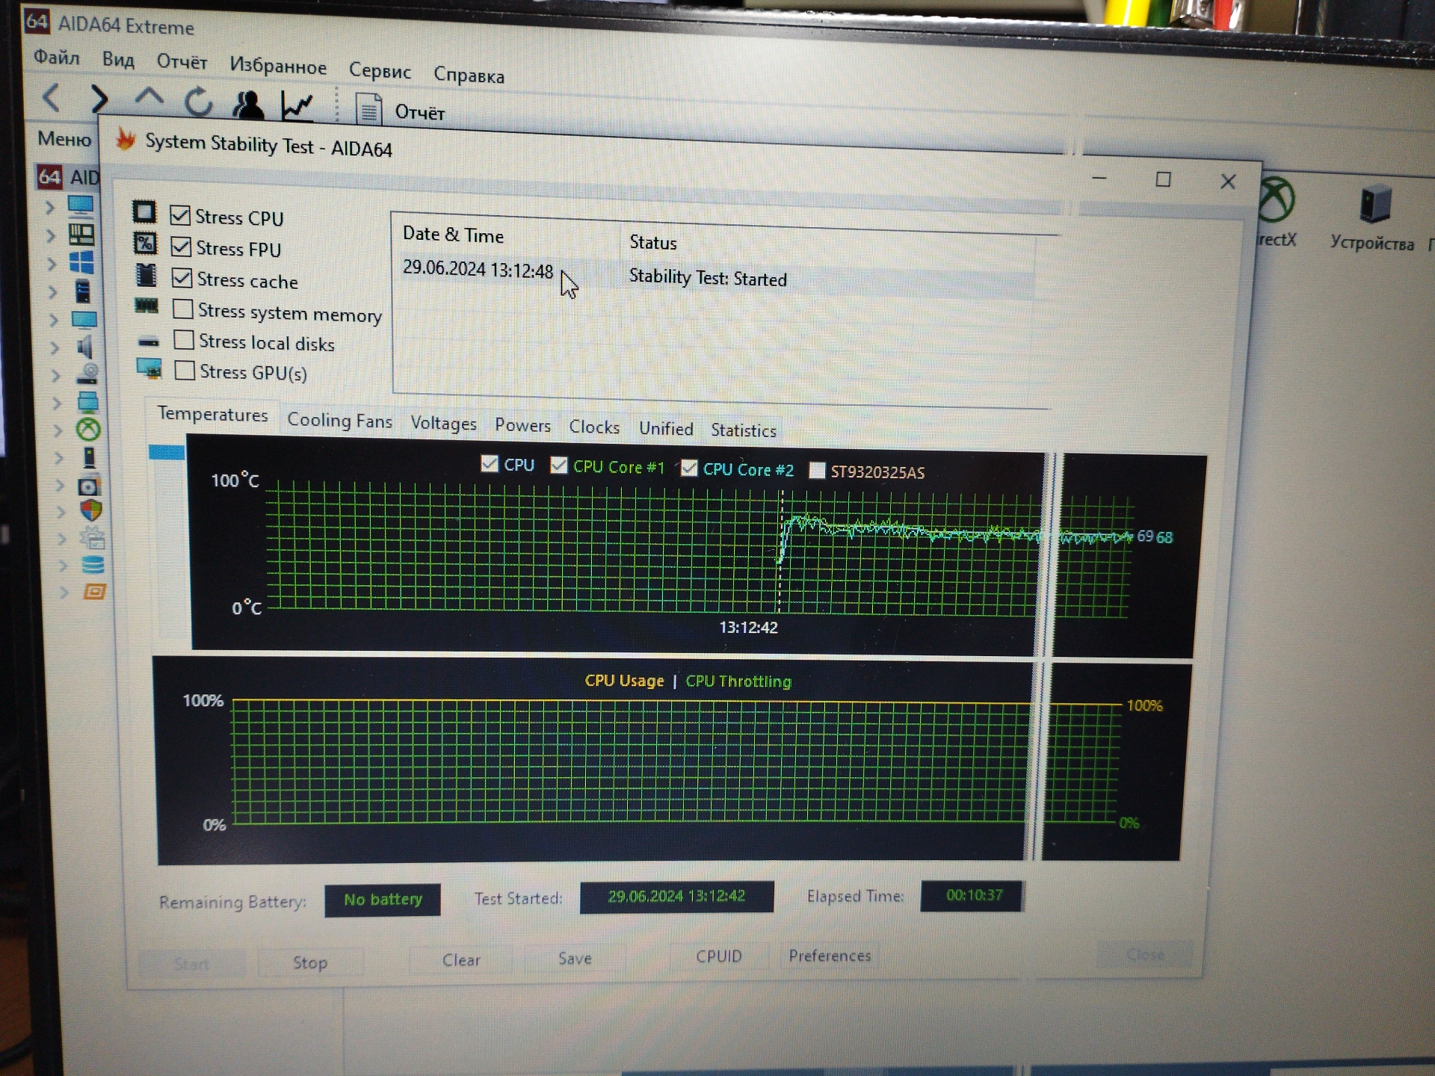Expand the Server tree node chevron
The height and width of the screenshot is (1076, 1435).
tap(53, 292)
